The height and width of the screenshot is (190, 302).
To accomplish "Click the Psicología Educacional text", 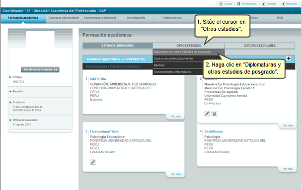I will (x=108, y=137).
